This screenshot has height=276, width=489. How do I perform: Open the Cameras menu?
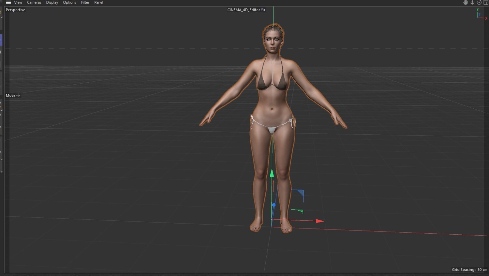(x=34, y=3)
